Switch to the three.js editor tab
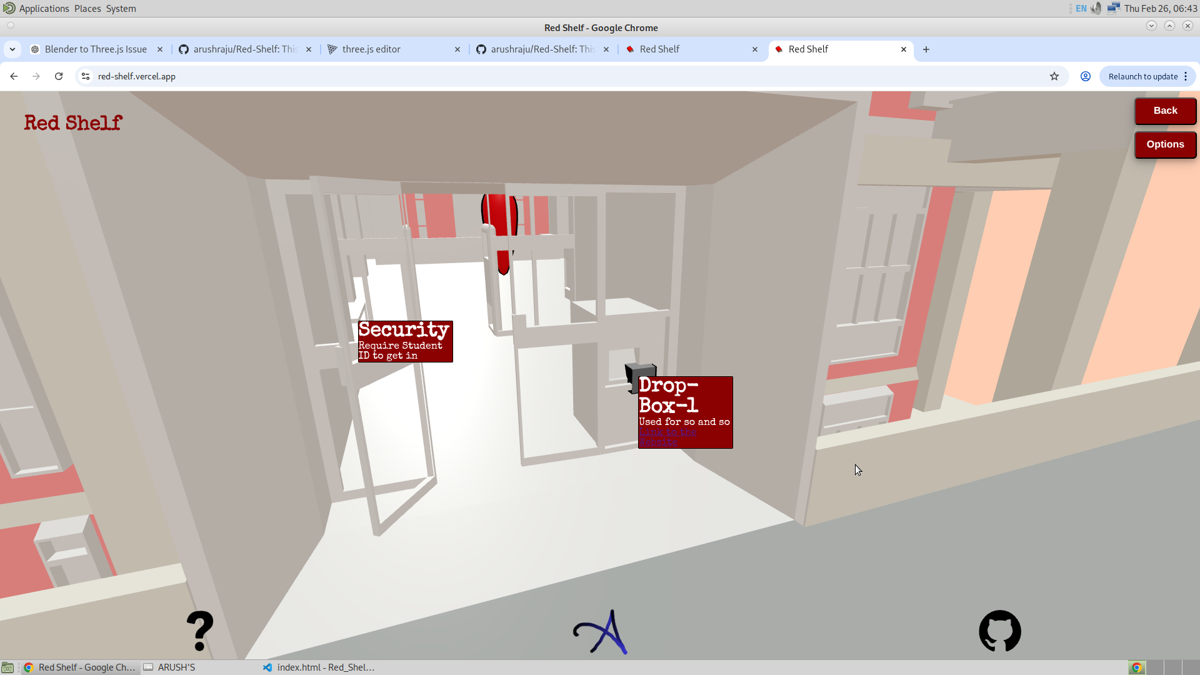 373,49
